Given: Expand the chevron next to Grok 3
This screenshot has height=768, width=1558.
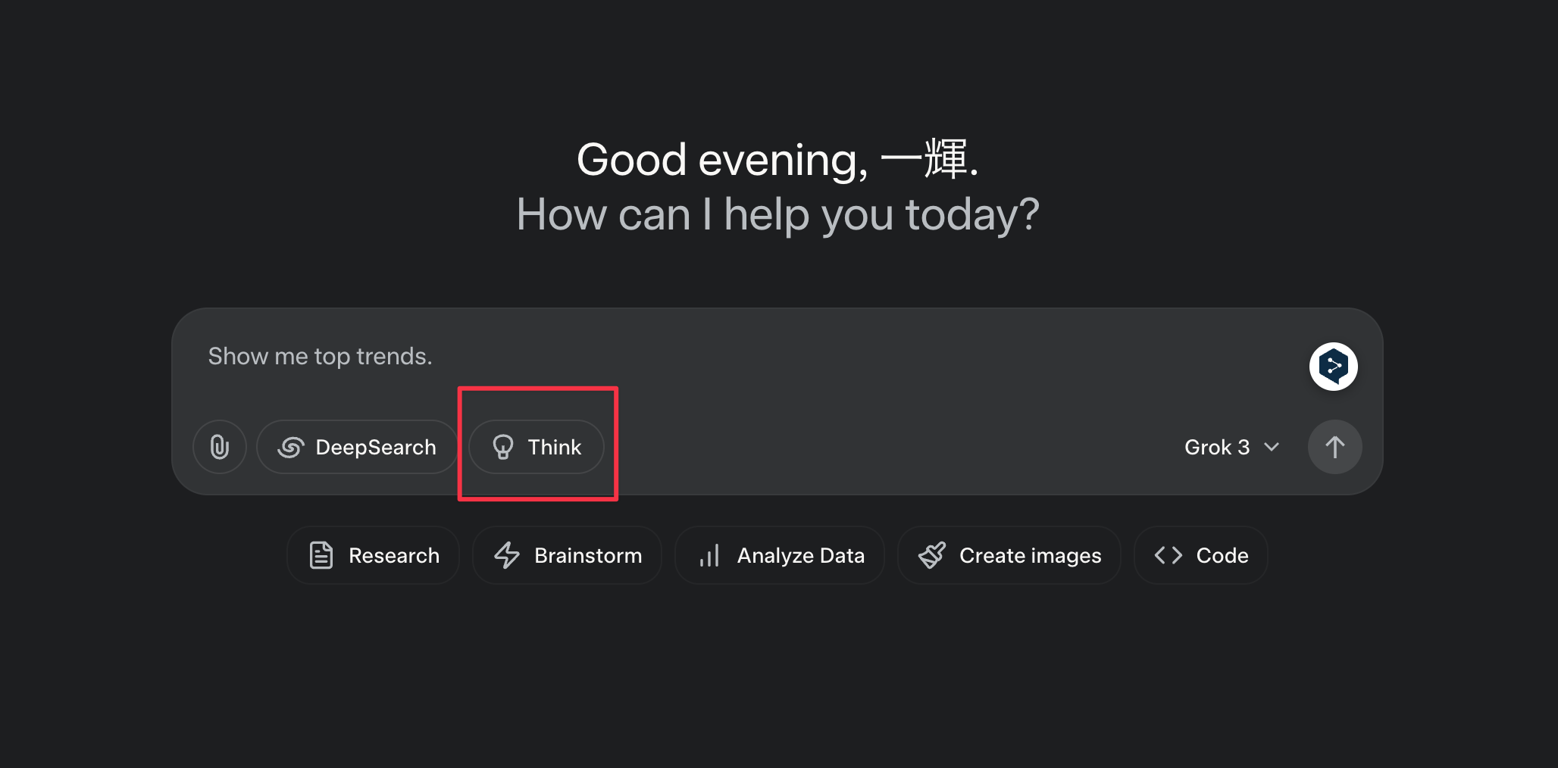Looking at the screenshot, I should [x=1272, y=447].
